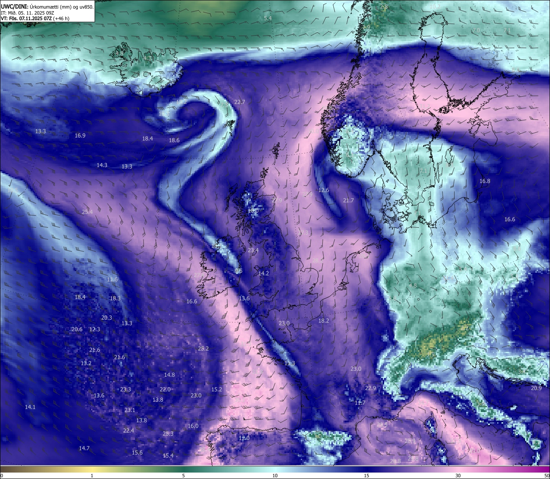The height and width of the screenshot is (479, 550).
Task: Click the 23.4 value over northern England
Action: (x=254, y=250)
